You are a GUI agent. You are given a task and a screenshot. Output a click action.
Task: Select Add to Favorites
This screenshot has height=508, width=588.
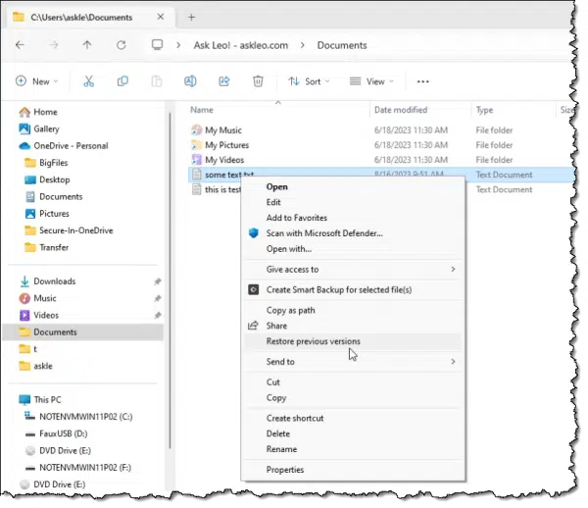(x=353, y=218)
